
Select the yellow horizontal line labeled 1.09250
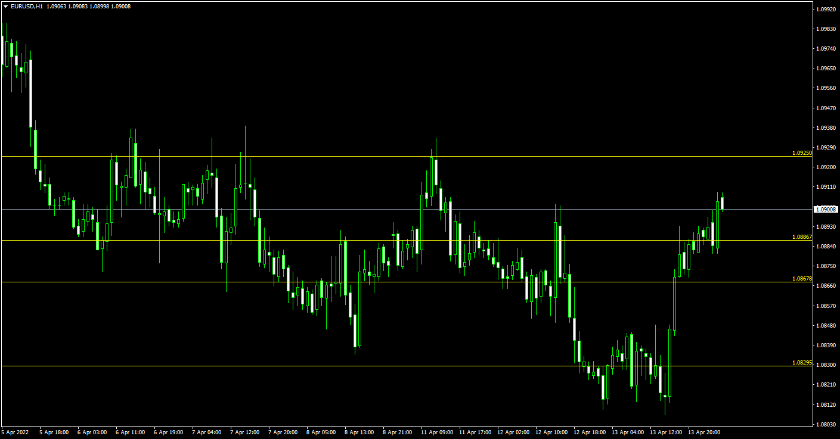pyautogui.click(x=358, y=157)
